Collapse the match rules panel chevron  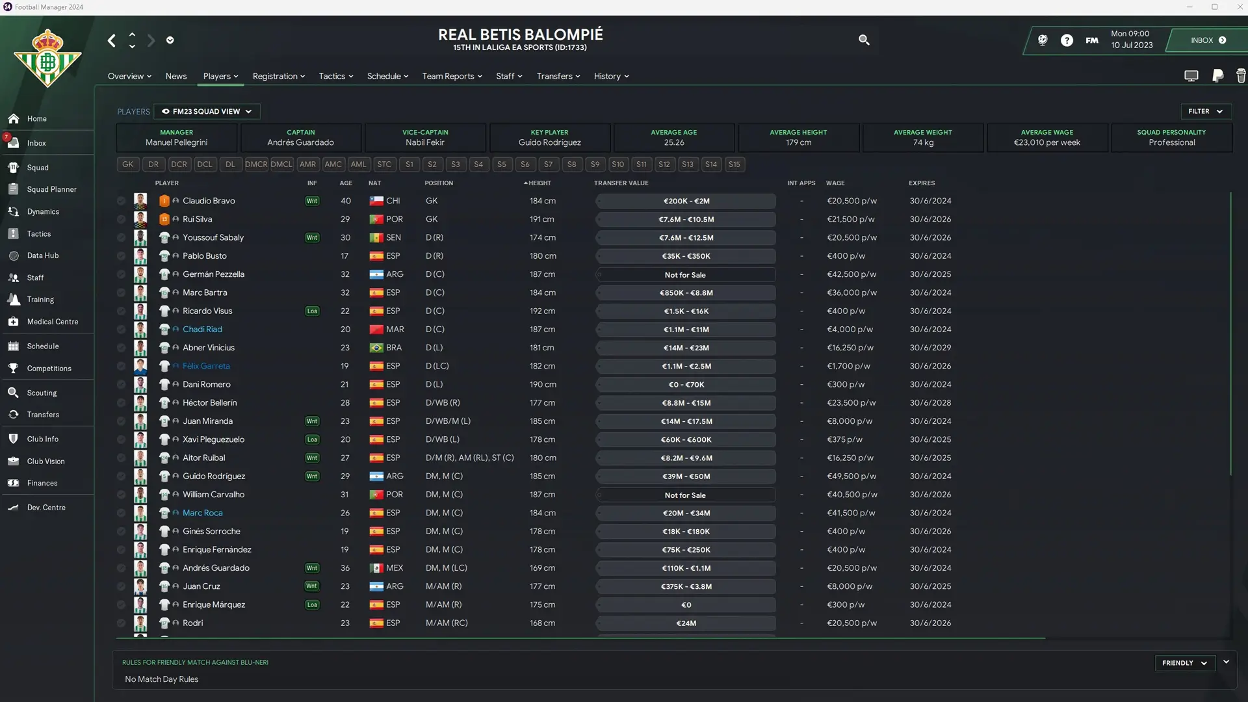[x=1226, y=662]
